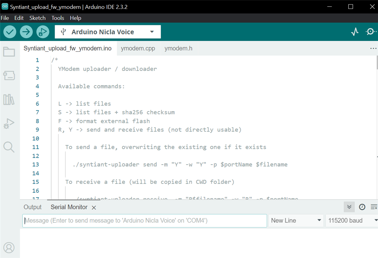Click the Upload arrow button
This screenshot has width=378, height=258.
pos(26,32)
